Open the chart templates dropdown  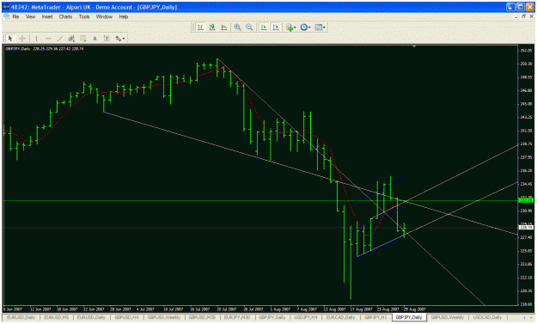320,28
